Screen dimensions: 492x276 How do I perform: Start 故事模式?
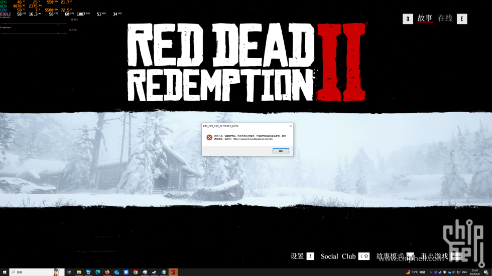(x=390, y=256)
